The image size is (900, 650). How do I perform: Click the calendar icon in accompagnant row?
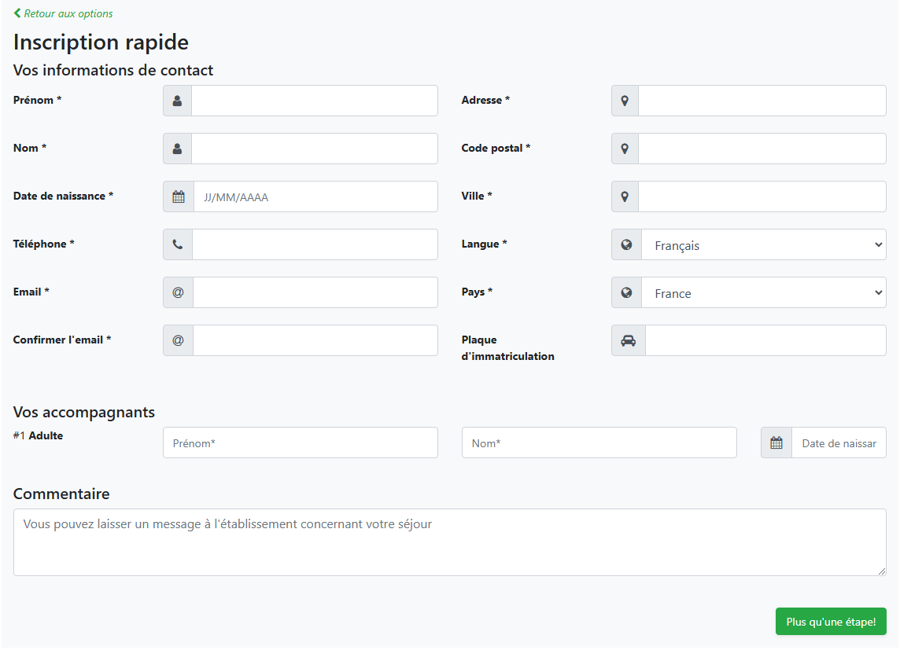(x=776, y=443)
